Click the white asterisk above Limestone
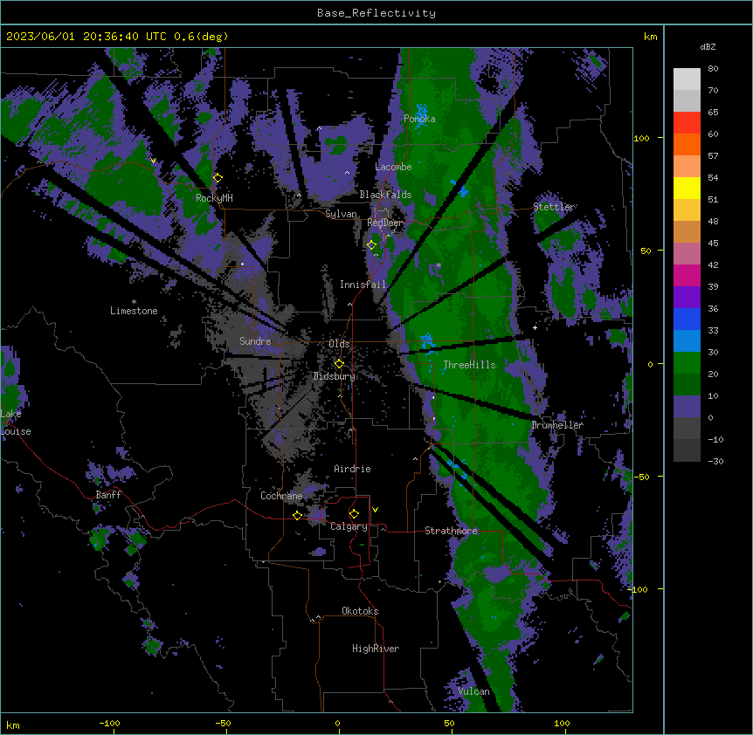 (134, 302)
